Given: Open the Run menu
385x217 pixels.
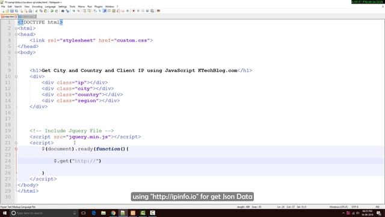Looking at the screenshot, I should tap(90, 7).
